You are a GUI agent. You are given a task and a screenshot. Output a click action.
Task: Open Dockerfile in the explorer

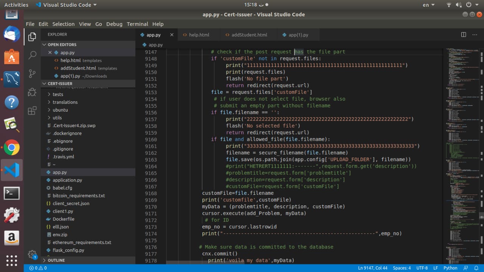pyautogui.click(x=88, y=219)
